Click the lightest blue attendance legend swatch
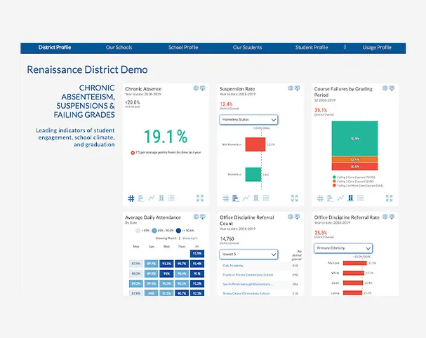This screenshot has width=426, height=338. coord(138,231)
